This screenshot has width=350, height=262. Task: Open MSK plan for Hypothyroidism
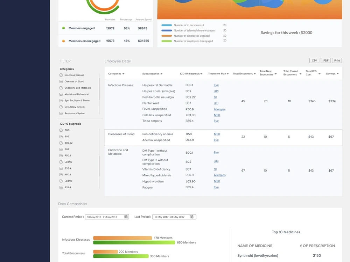coord(217,181)
